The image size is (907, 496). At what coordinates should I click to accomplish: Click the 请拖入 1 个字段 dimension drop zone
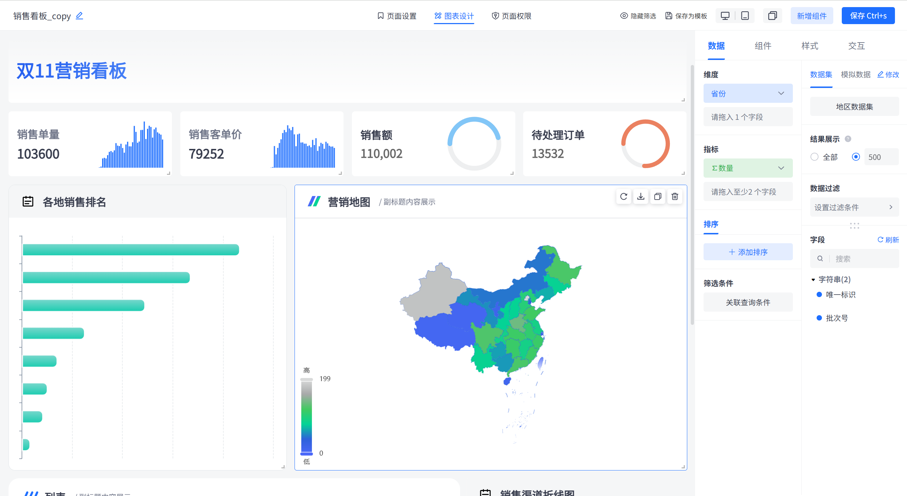[x=748, y=117]
